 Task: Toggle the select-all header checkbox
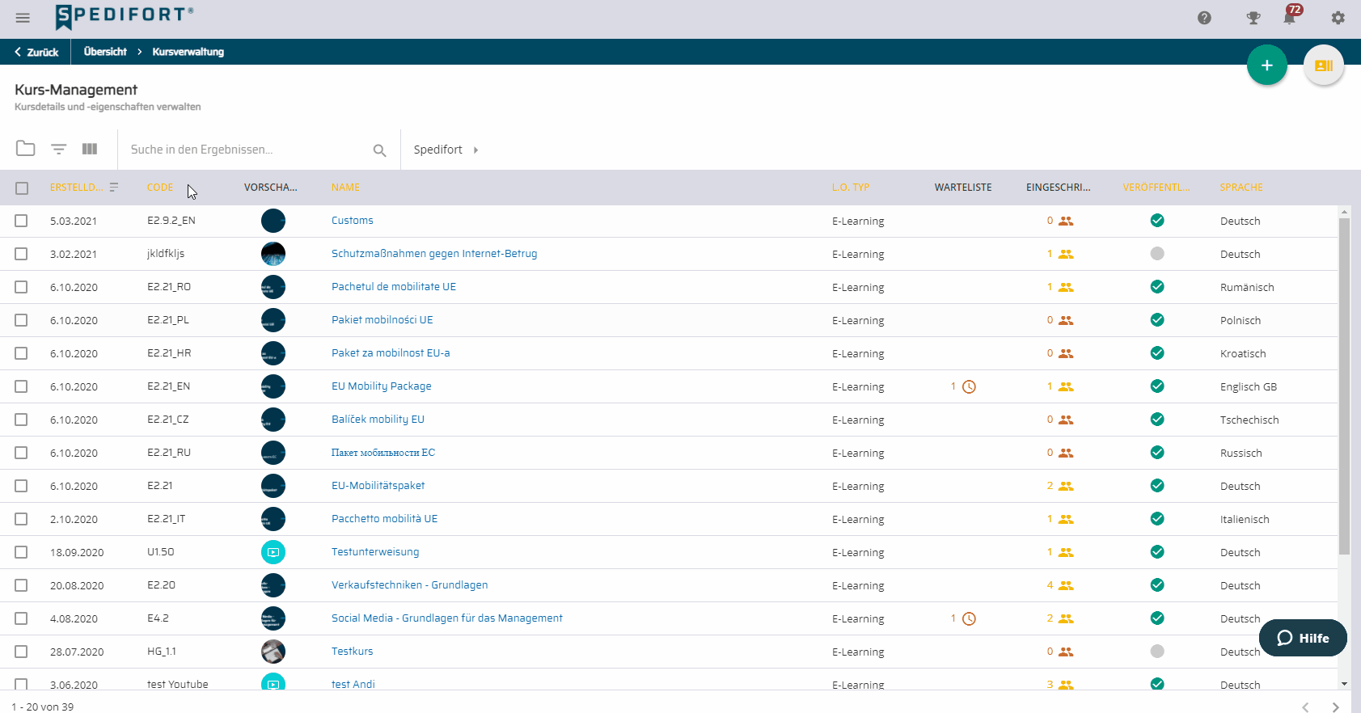click(22, 188)
